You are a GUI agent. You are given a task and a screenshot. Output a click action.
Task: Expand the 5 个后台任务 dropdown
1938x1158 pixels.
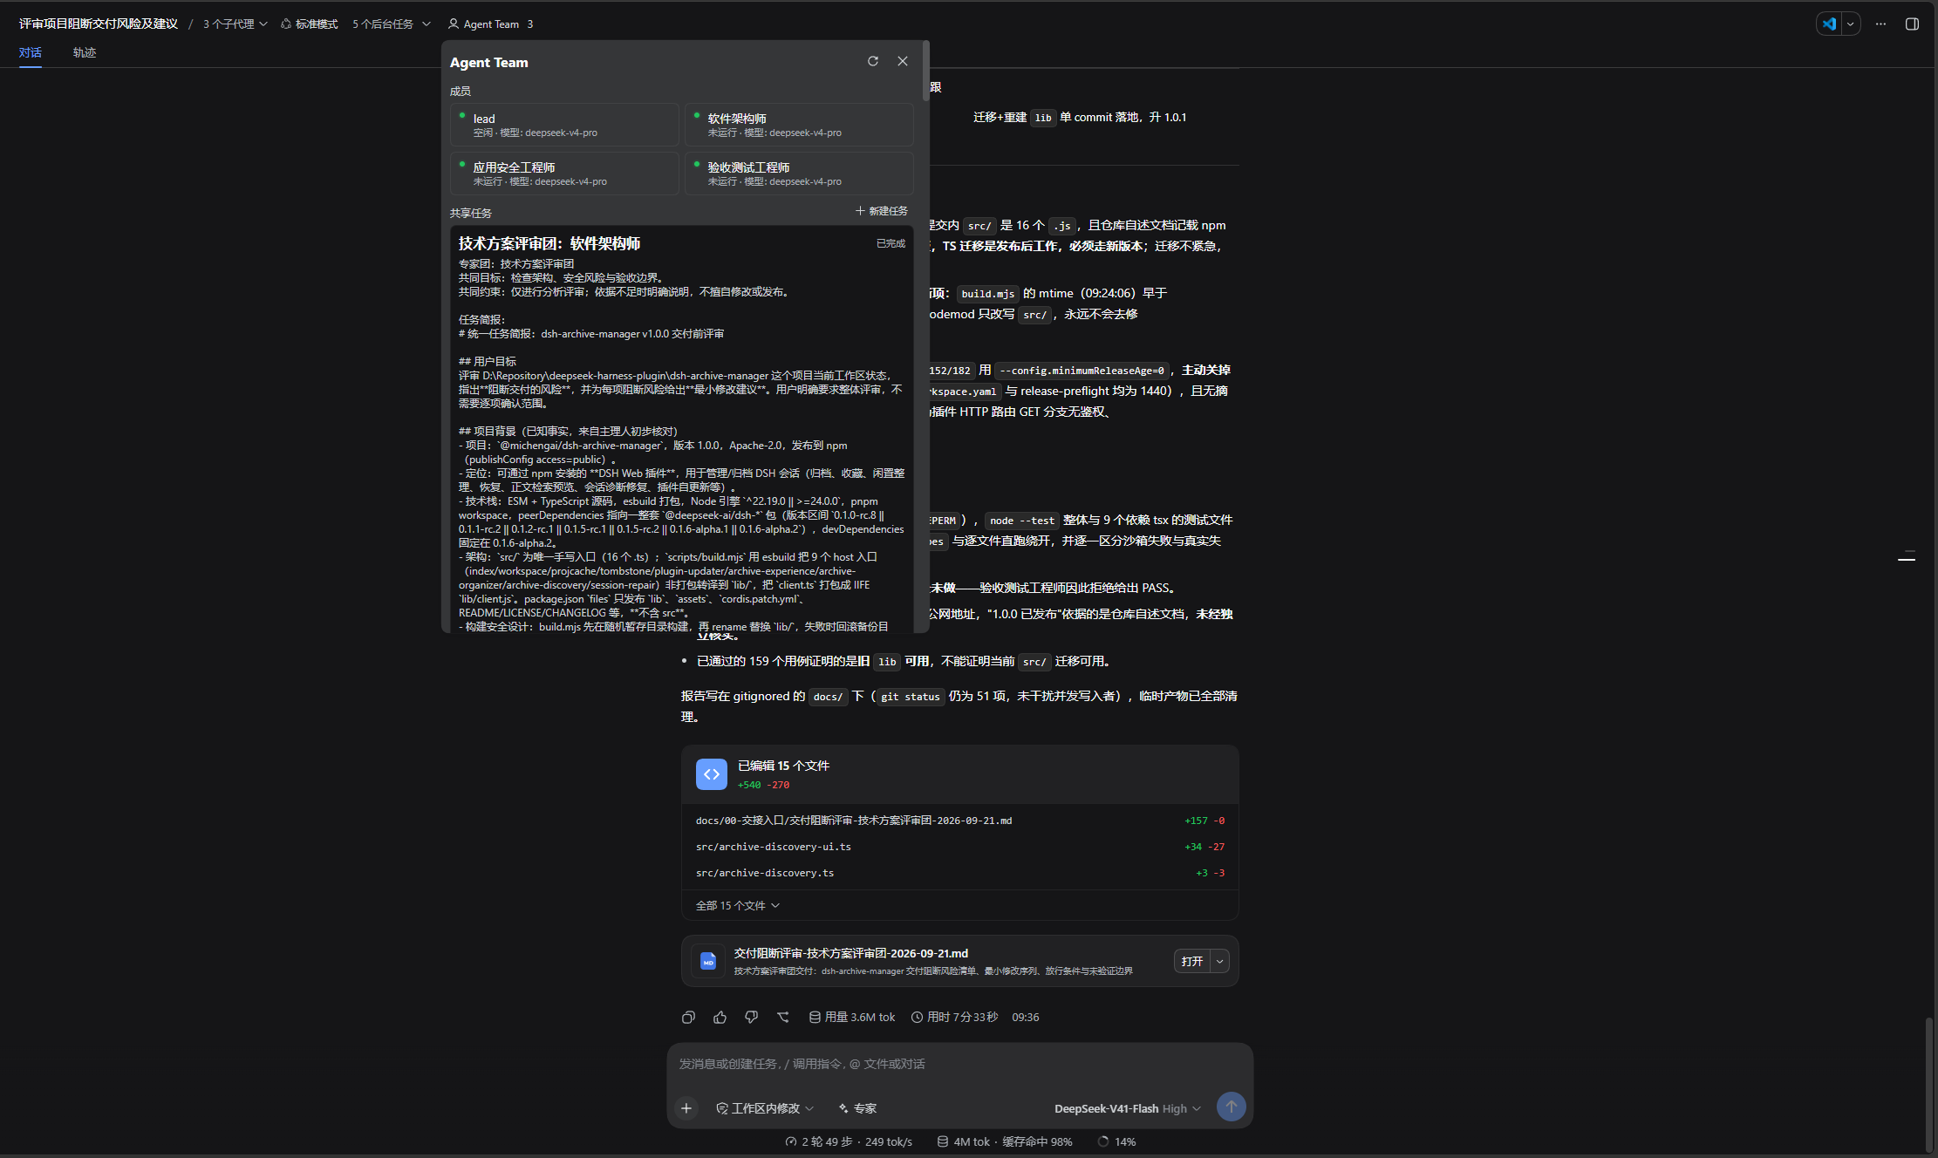(391, 24)
